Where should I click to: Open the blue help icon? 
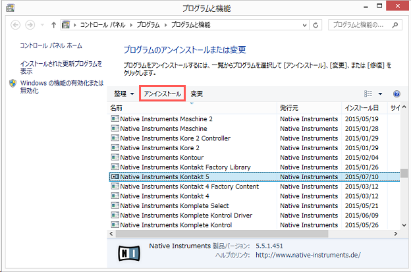(x=397, y=94)
